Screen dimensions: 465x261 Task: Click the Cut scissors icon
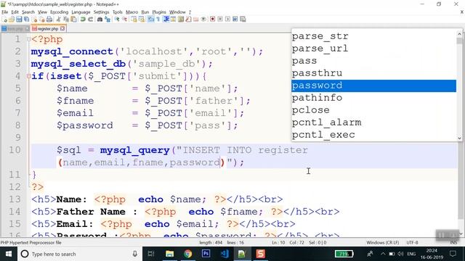[59, 20]
